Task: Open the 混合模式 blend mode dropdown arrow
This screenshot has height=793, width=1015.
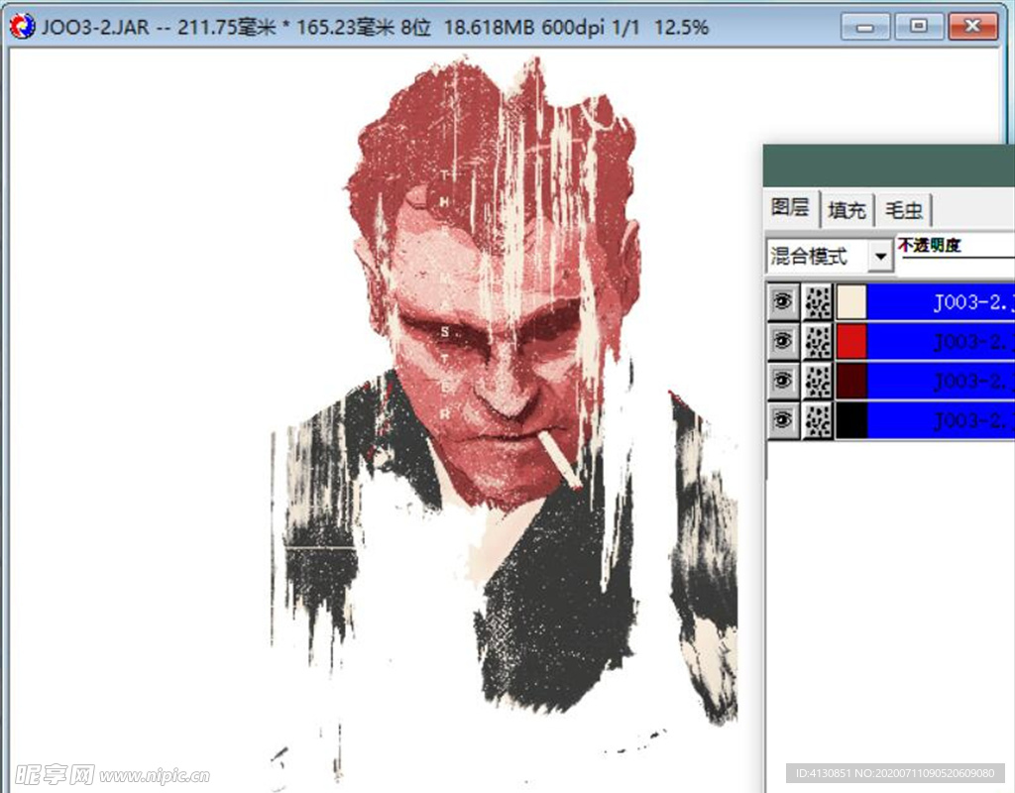Action: click(879, 256)
